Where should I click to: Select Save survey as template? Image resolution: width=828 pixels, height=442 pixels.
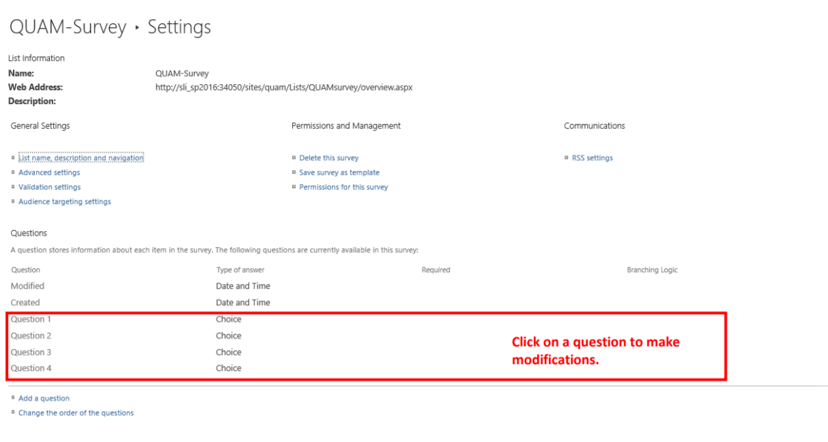tap(339, 172)
